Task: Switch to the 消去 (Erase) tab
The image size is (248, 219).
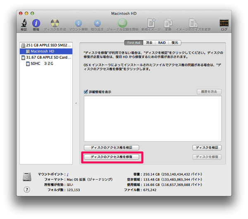Action: (x=149, y=43)
